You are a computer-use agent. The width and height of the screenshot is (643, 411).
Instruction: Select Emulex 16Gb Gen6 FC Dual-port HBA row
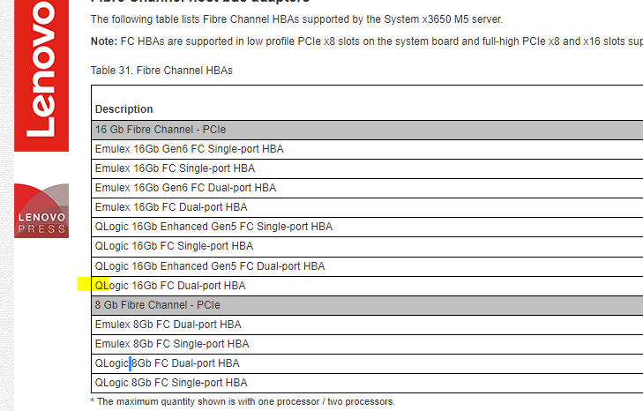[185, 188]
